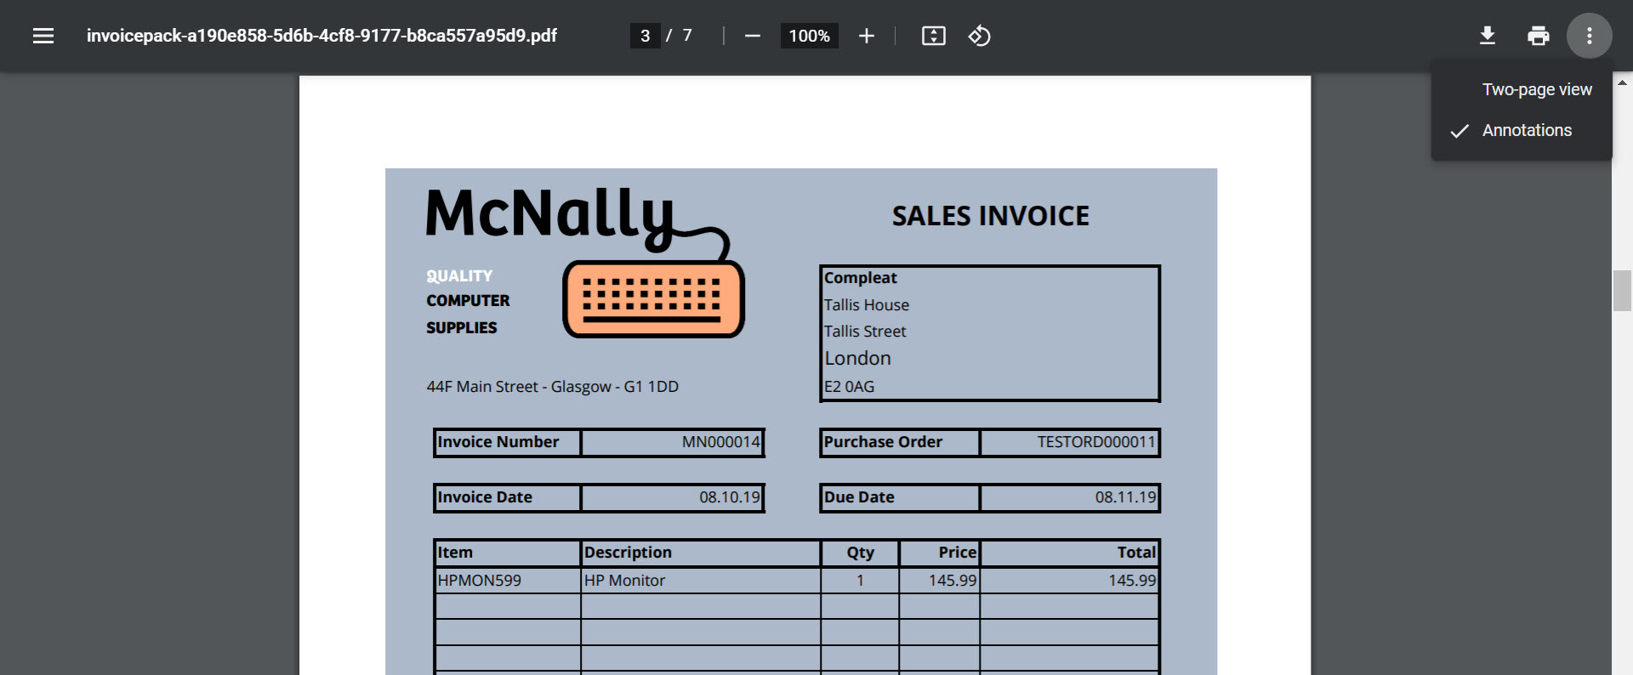Click the Tallis House address line

pyautogui.click(x=866, y=304)
